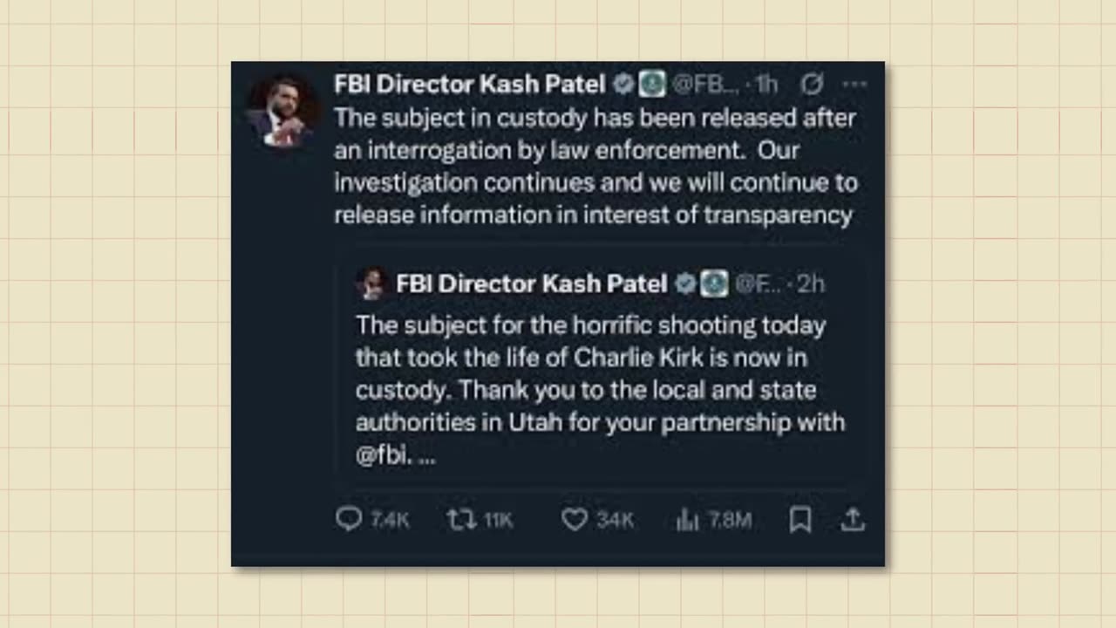The width and height of the screenshot is (1116, 628).
Task: Like the tweet with the heart icon
Action: tap(574, 520)
